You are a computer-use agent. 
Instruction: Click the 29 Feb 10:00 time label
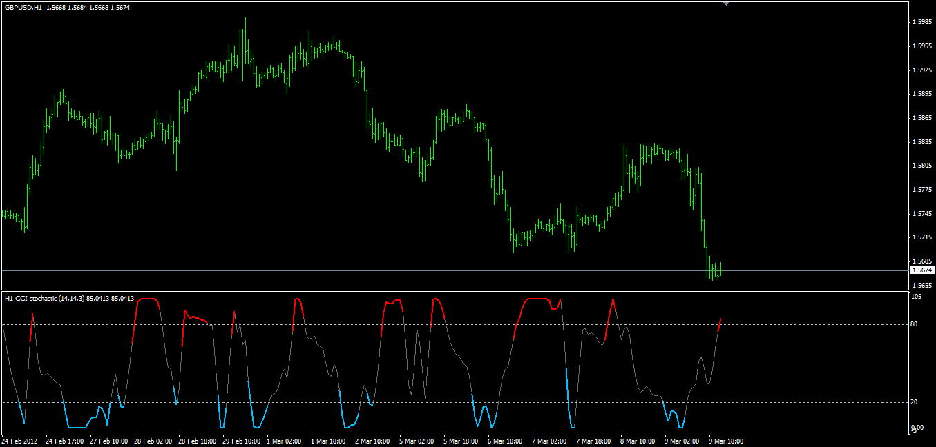point(242,440)
